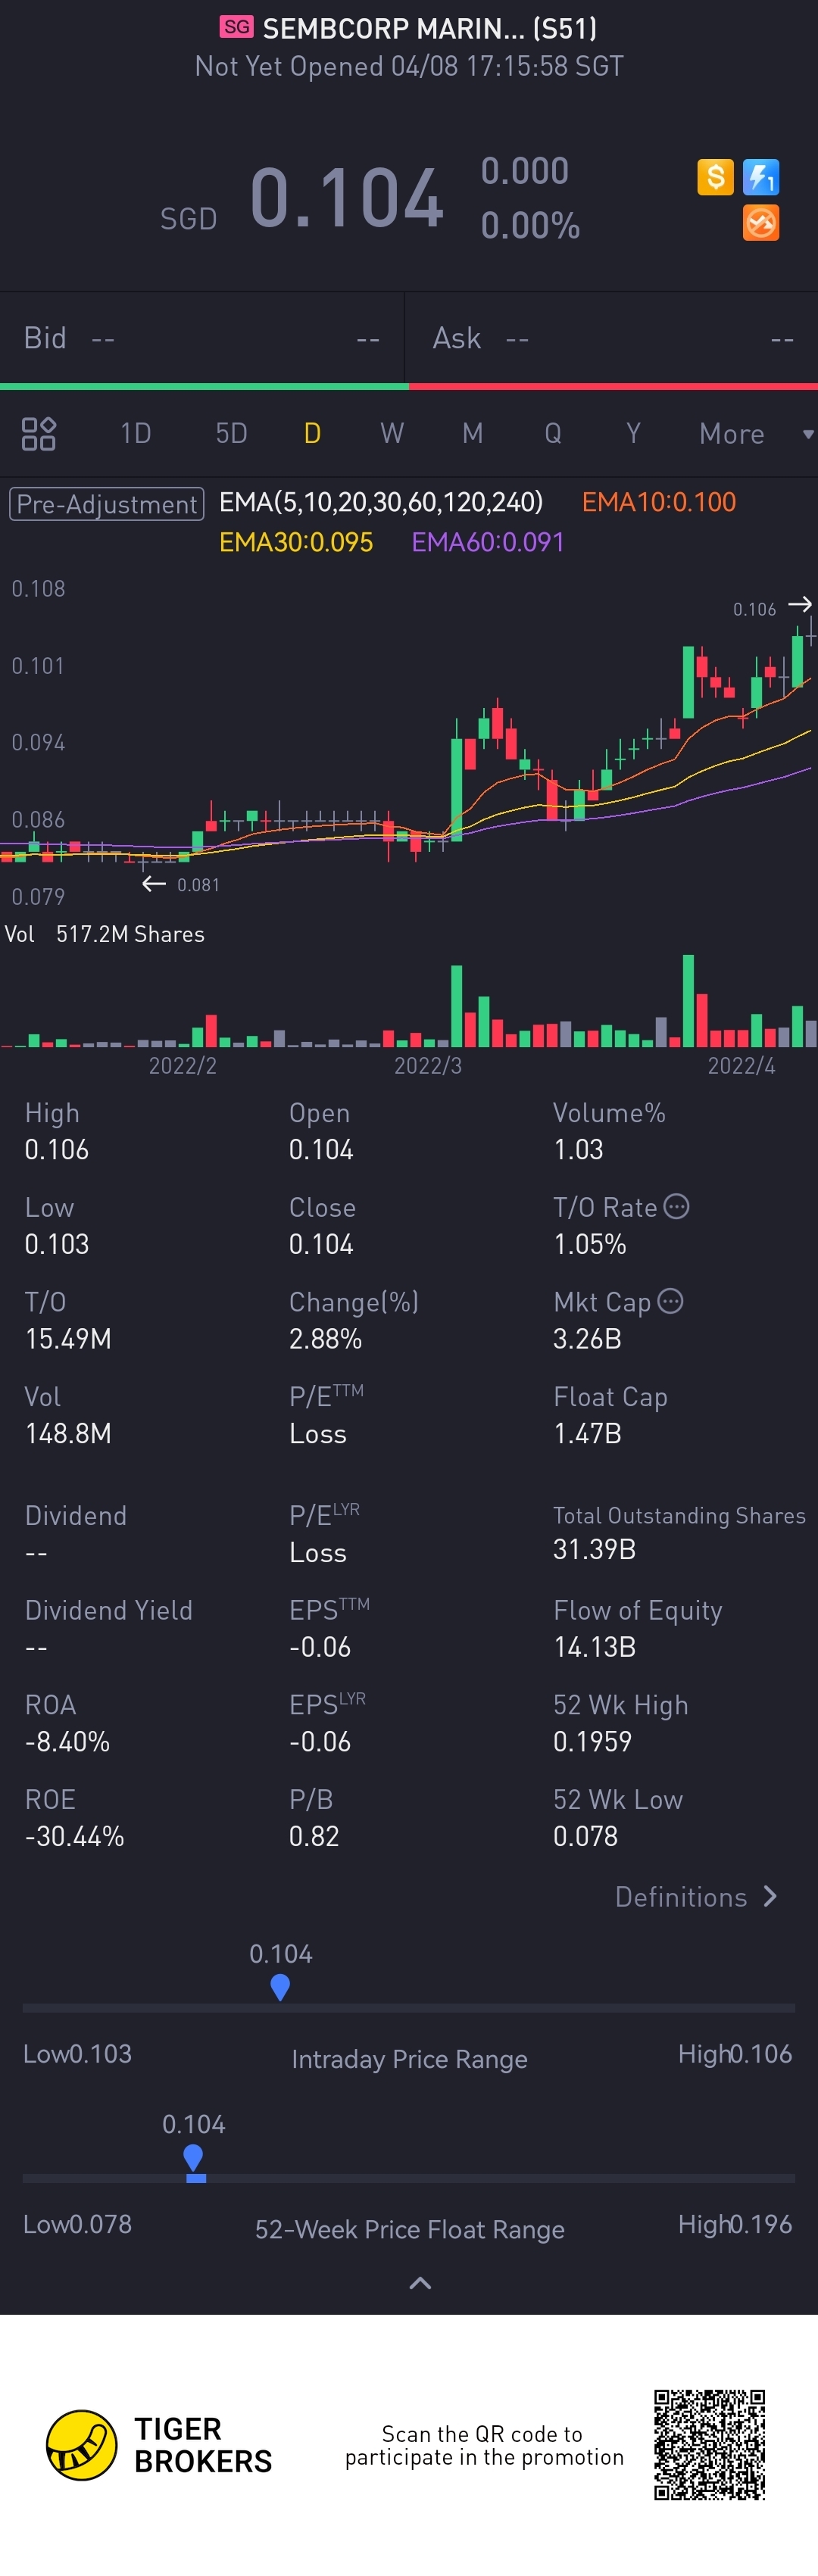Open the Definitions link
Viewport: 818px width, 2576px height.
pyautogui.click(x=696, y=1897)
